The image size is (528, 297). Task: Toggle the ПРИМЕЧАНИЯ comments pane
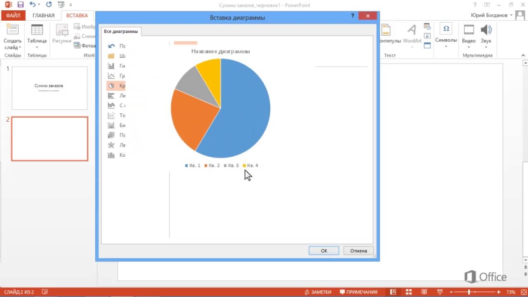point(358,292)
